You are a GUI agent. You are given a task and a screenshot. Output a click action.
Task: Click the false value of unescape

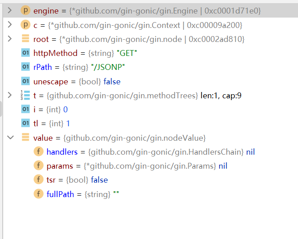click(x=112, y=82)
